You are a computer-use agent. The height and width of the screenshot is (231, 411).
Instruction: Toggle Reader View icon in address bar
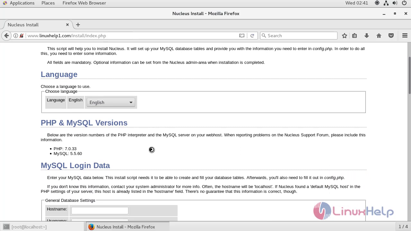pos(242,36)
